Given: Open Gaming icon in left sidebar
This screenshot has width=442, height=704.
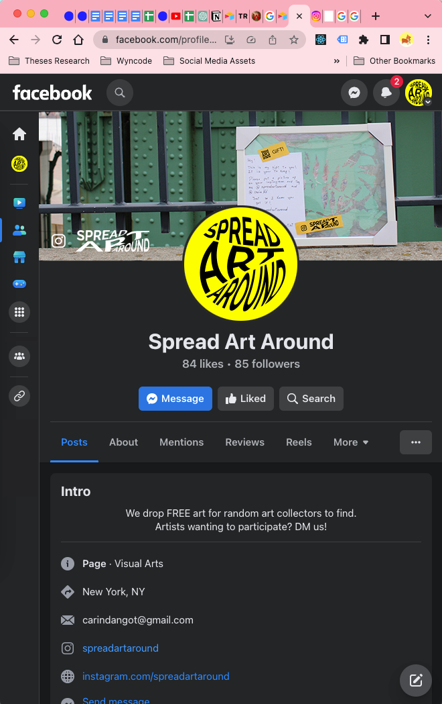Looking at the screenshot, I should click(19, 284).
